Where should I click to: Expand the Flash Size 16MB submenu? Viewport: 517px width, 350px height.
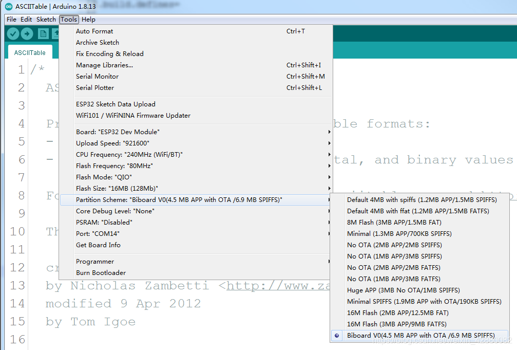point(196,188)
